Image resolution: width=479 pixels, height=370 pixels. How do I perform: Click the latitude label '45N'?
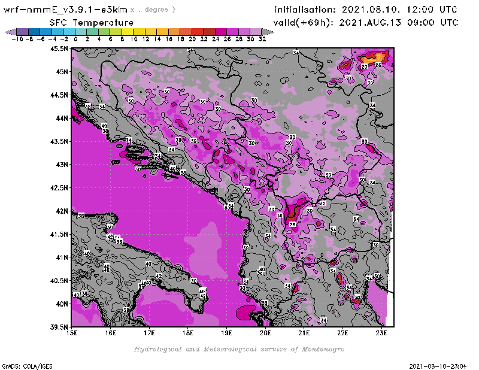coord(62,72)
